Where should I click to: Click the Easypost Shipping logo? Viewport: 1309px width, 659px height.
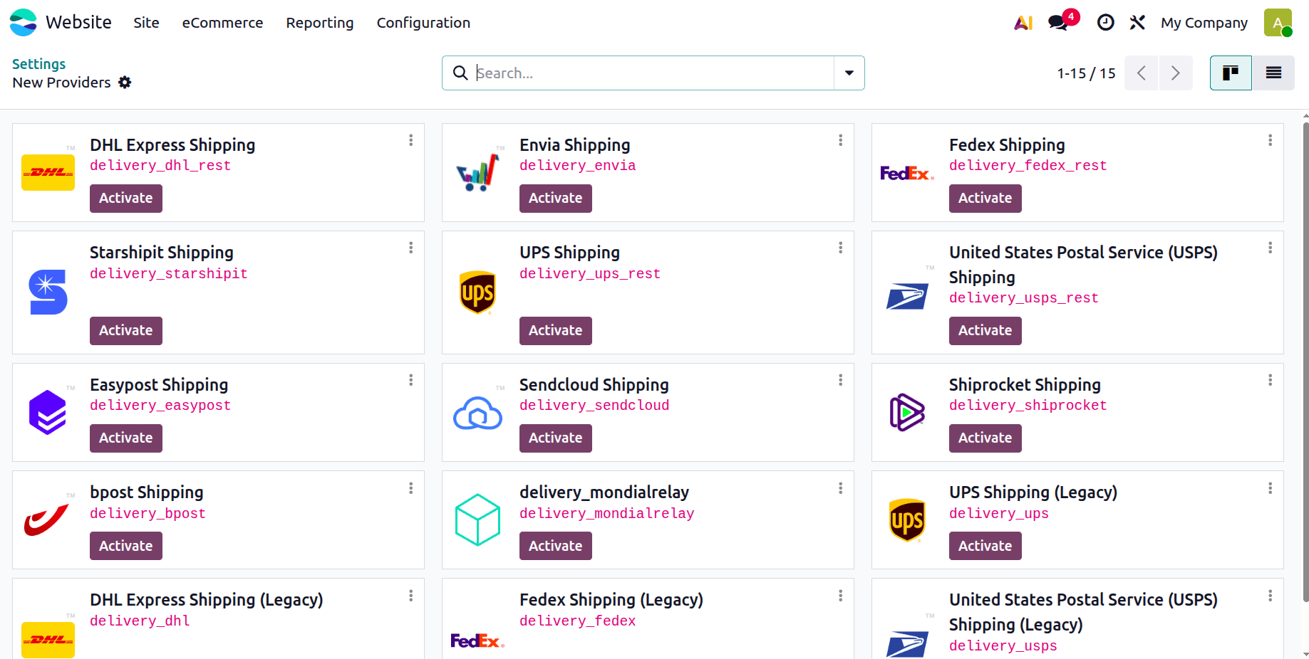point(48,412)
